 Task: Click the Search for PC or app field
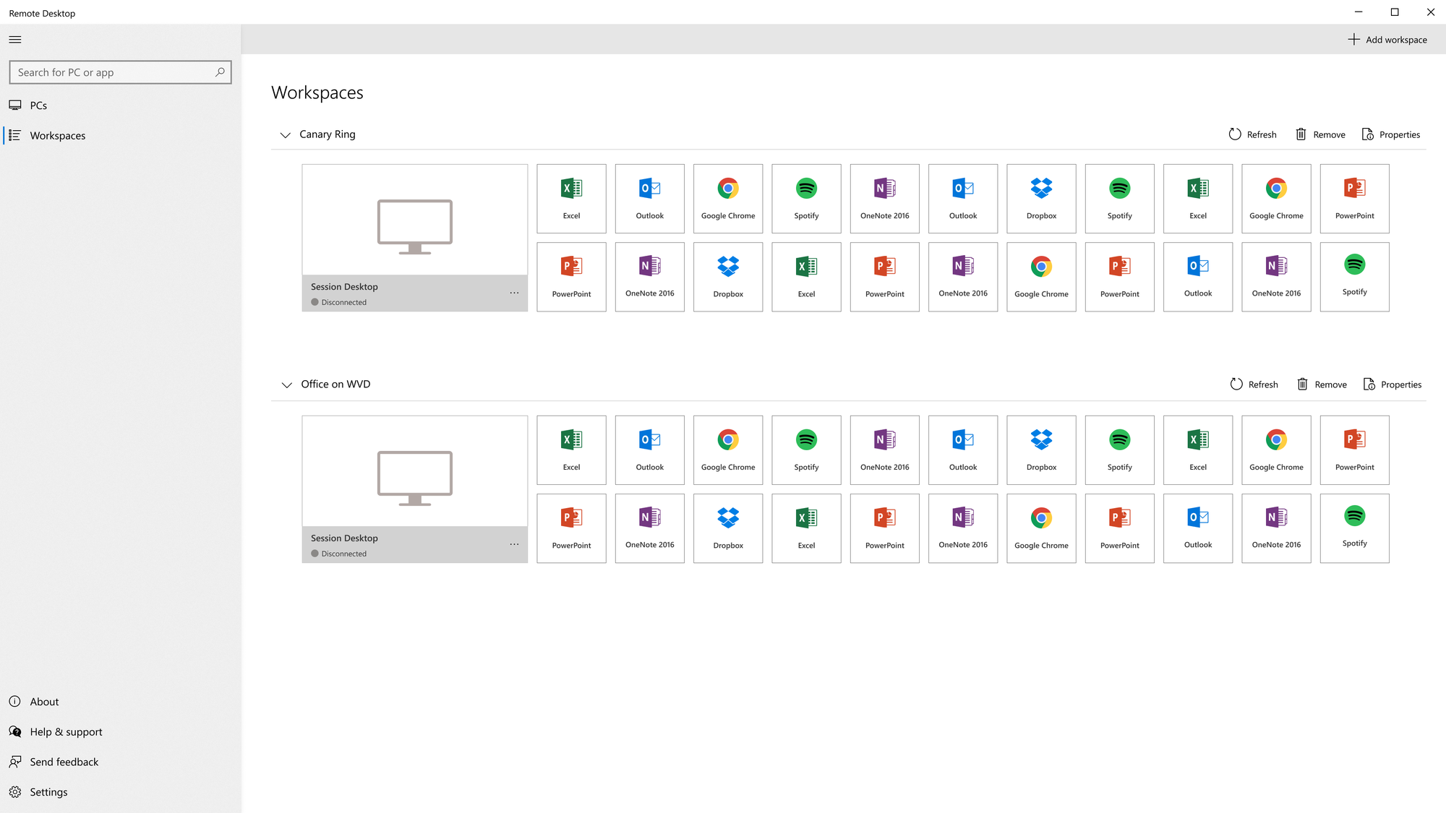(x=120, y=72)
